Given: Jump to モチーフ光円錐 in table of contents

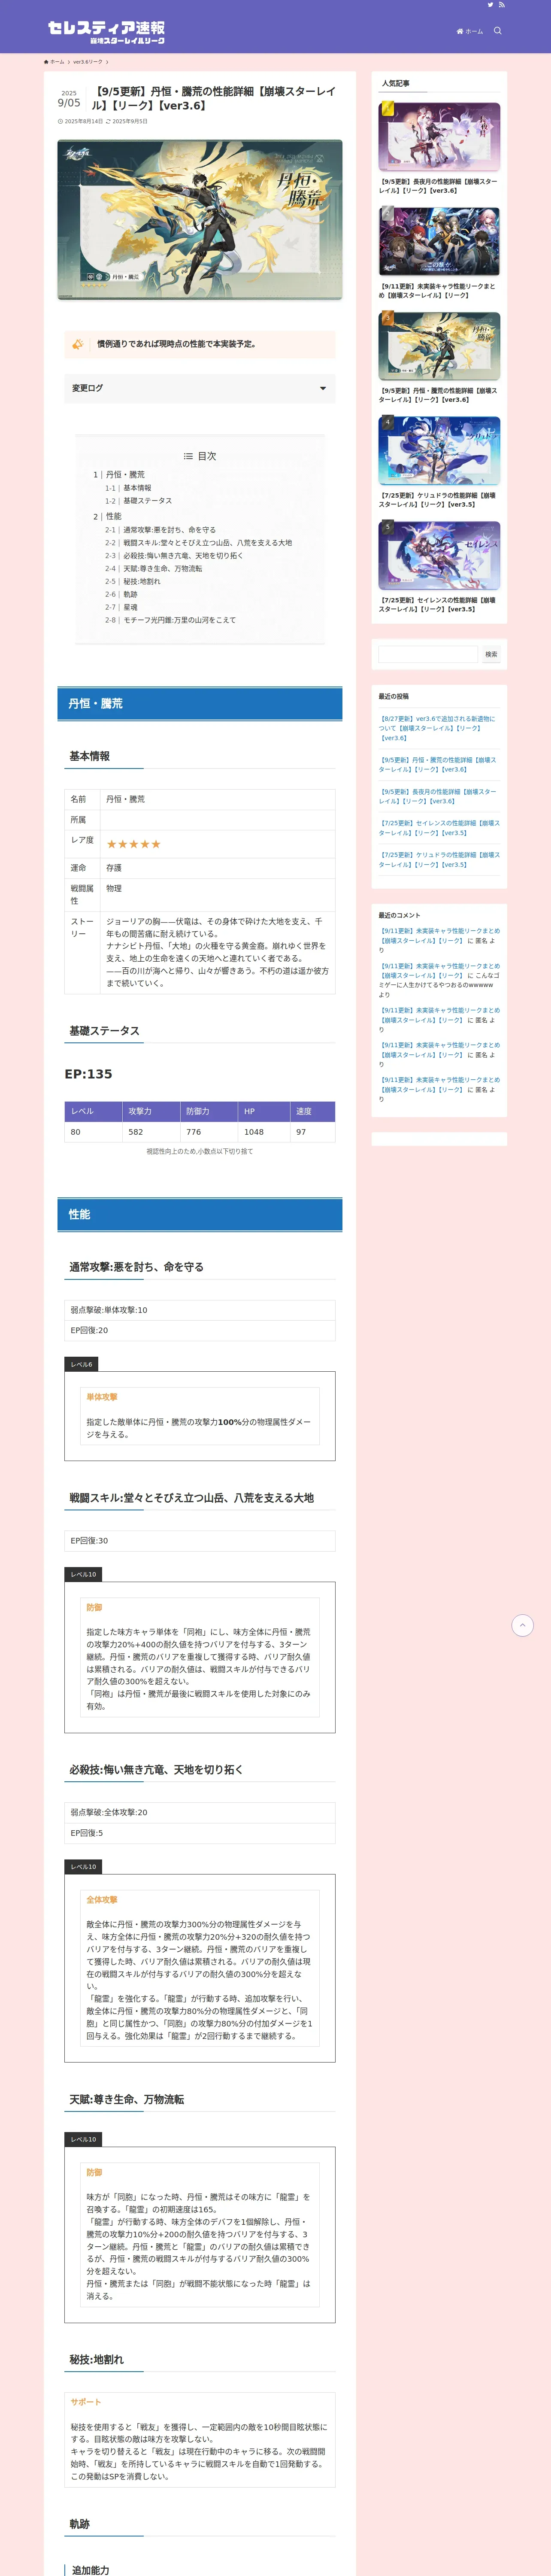Looking at the screenshot, I should [180, 620].
